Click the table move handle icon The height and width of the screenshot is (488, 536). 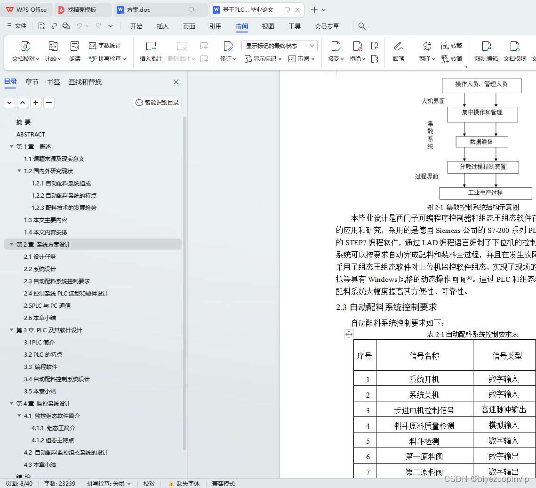[349, 334]
